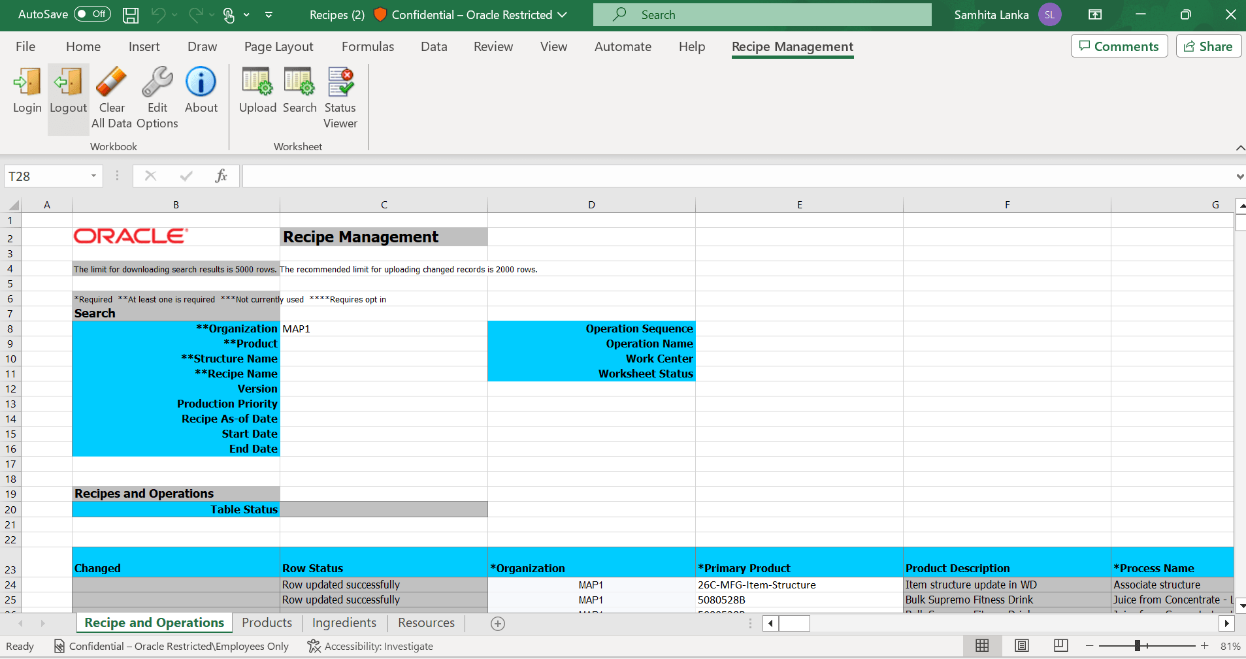1246x659 pixels.
Task: Open the Formulas ribbon tab
Action: point(368,46)
